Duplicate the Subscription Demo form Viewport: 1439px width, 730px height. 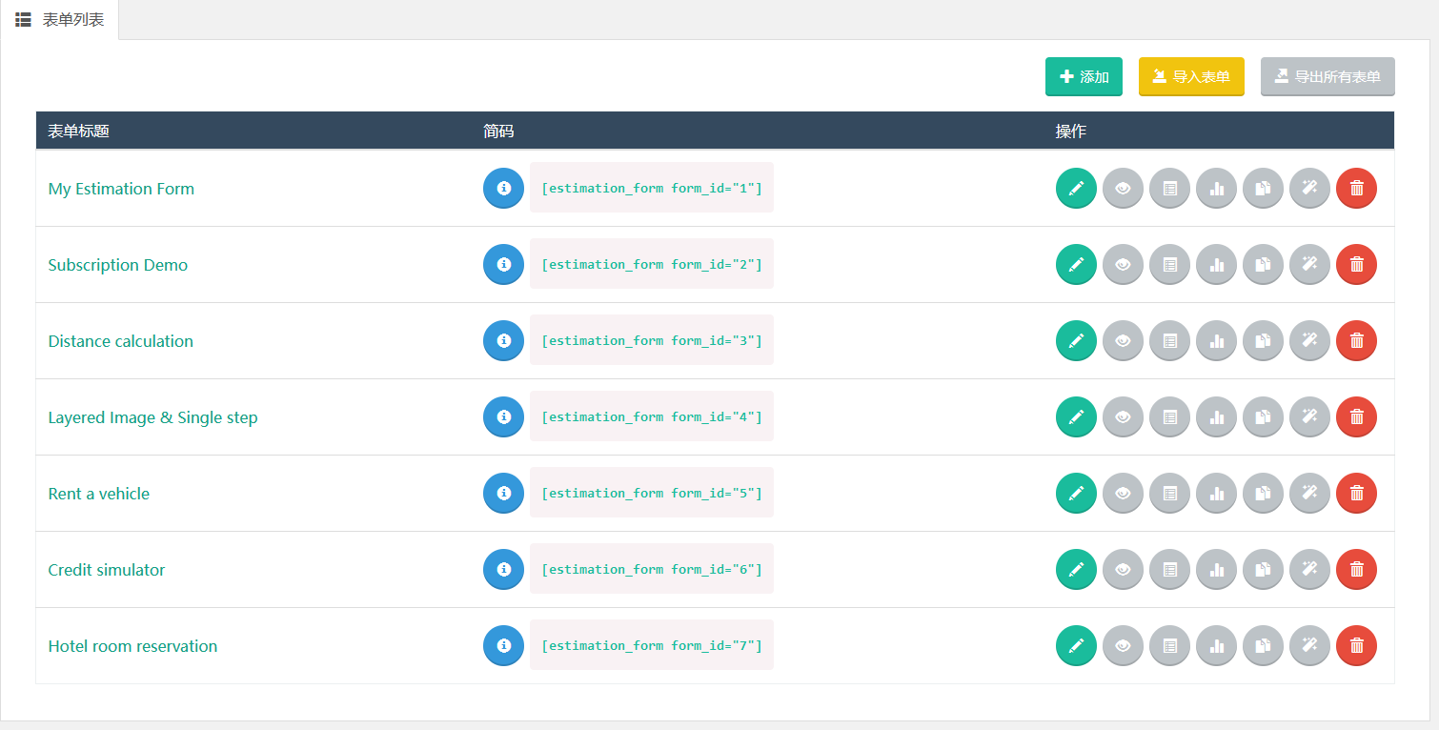1264,264
